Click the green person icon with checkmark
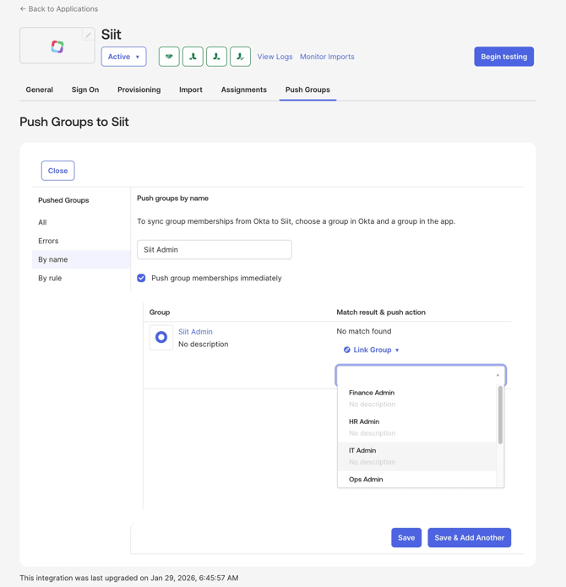This screenshot has width=566, height=587. click(x=240, y=57)
